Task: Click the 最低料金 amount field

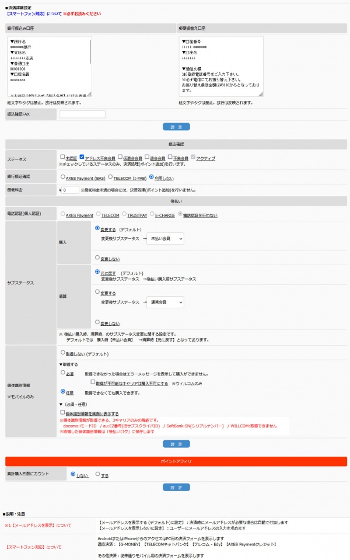Action: click(x=71, y=190)
